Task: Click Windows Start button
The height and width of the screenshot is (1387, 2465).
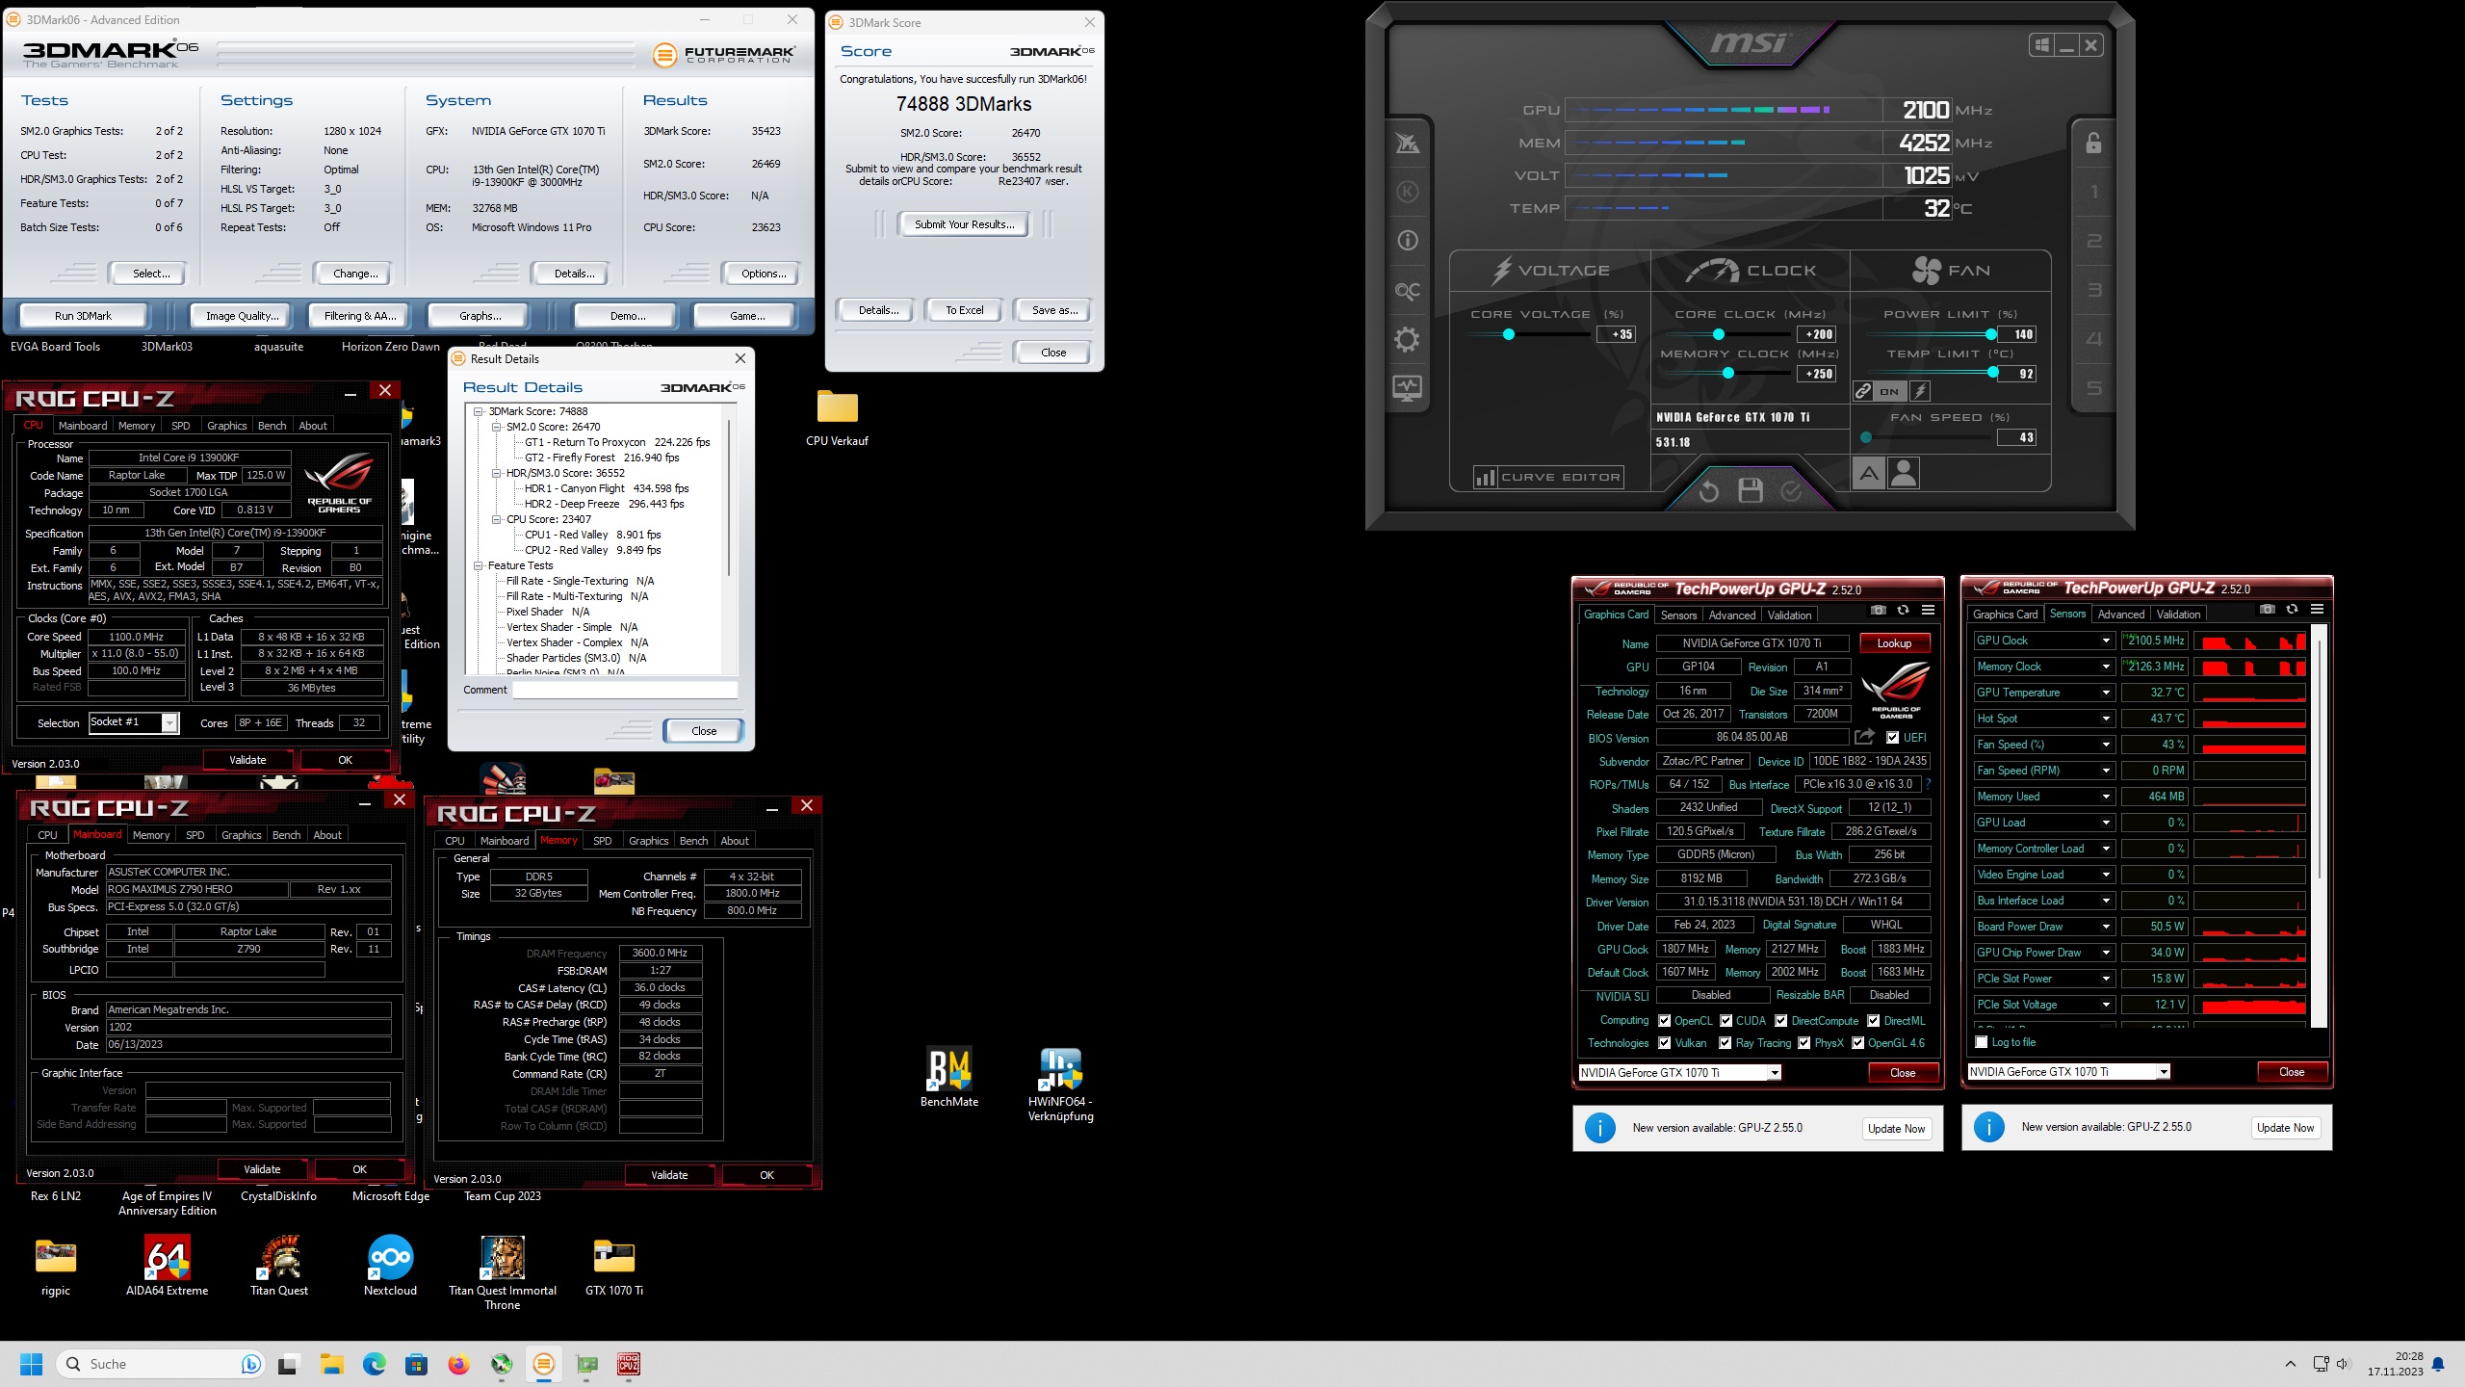Action: pos(32,1364)
